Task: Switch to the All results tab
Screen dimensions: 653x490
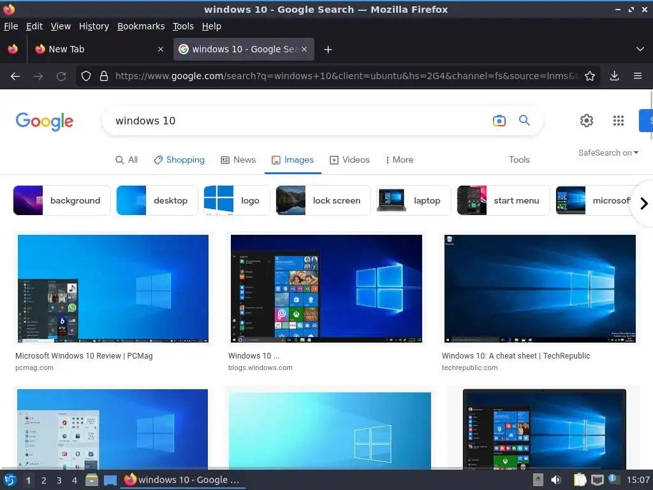Action: pos(126,160)
